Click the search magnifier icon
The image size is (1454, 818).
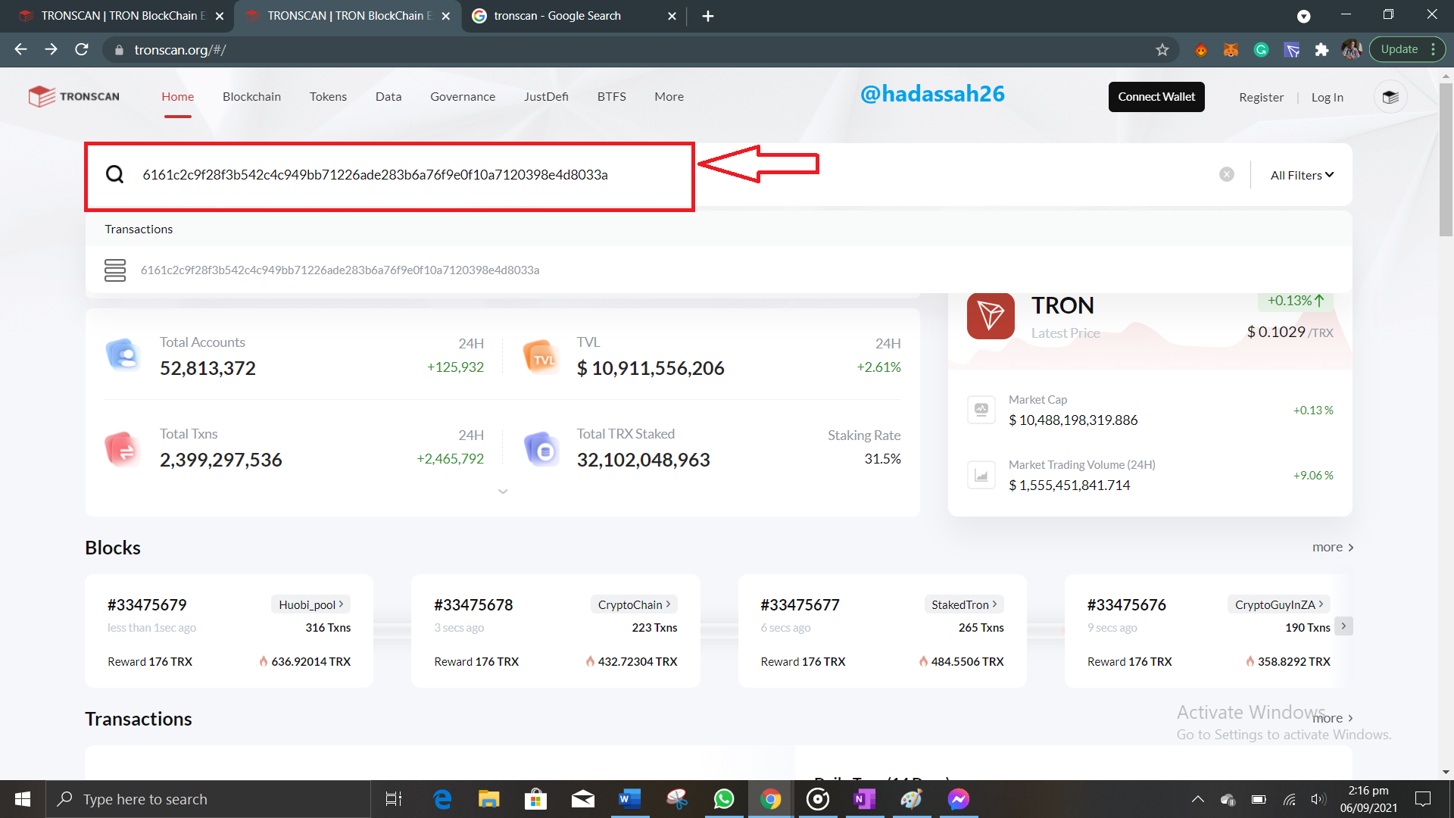pos(115,175)
